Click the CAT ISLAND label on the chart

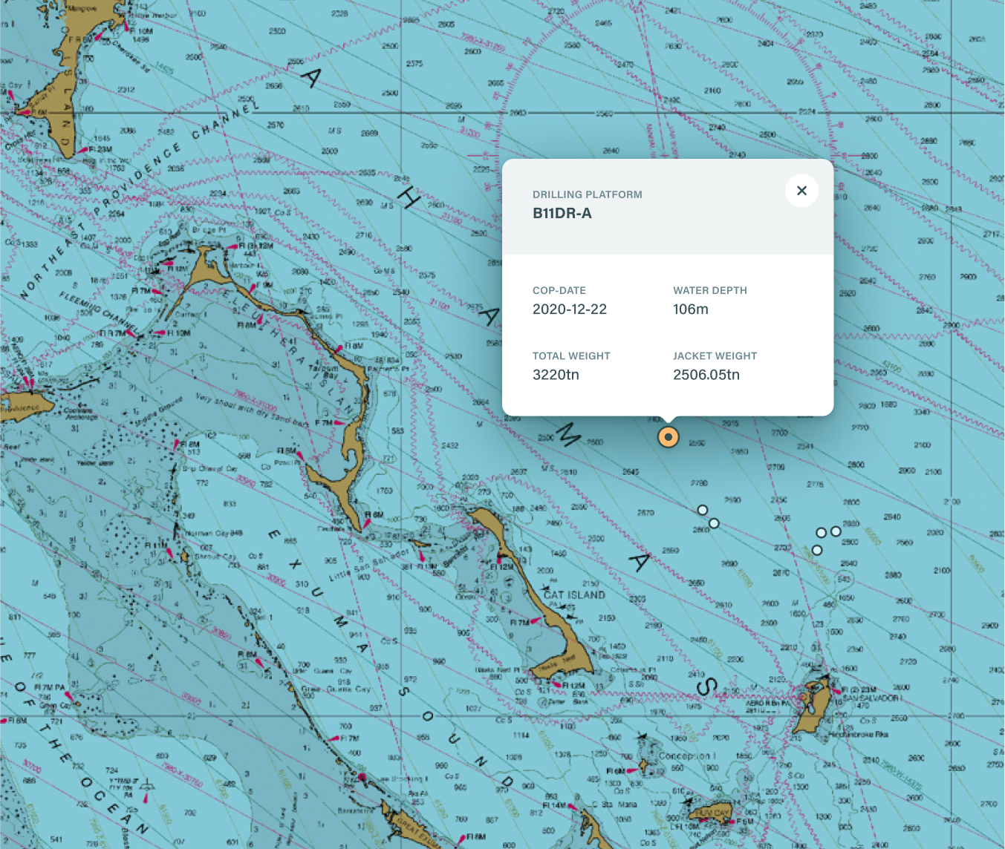[575, 594]
